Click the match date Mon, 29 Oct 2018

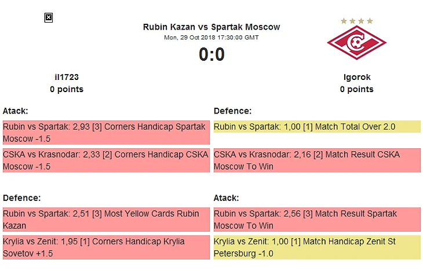pyautogui.click(x=211, y=37)
